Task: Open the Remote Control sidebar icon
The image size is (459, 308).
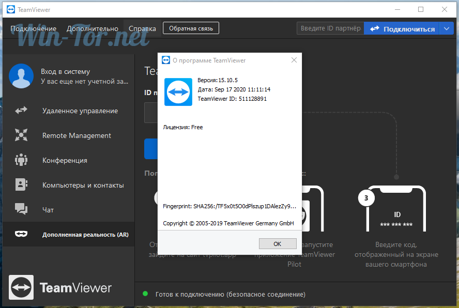Action: pos(21,111)
